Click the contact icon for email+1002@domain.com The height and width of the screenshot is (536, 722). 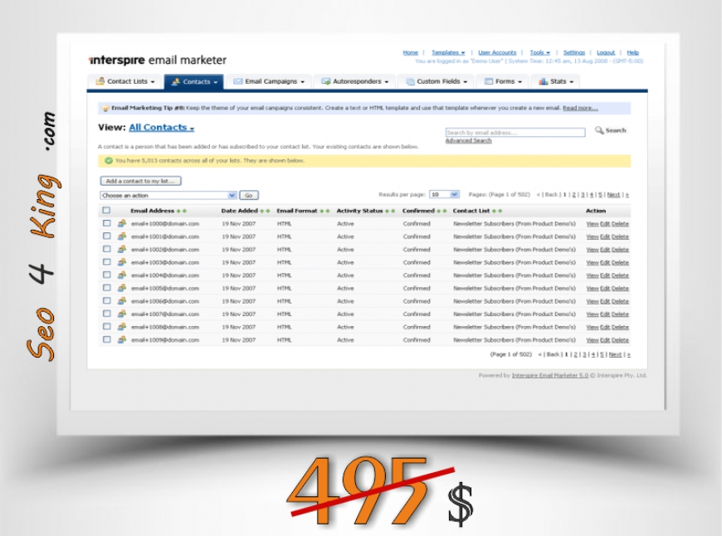coord(121,249)
